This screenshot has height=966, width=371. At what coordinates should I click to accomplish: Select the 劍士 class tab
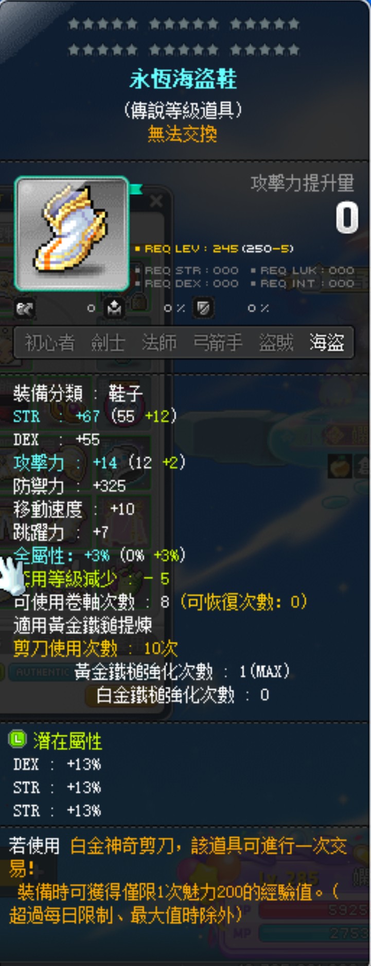[x=108, y=342]
